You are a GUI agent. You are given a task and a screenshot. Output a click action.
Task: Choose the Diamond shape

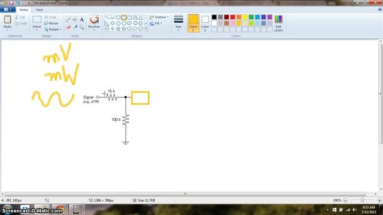pyautogui.click(x=113, y=23)
